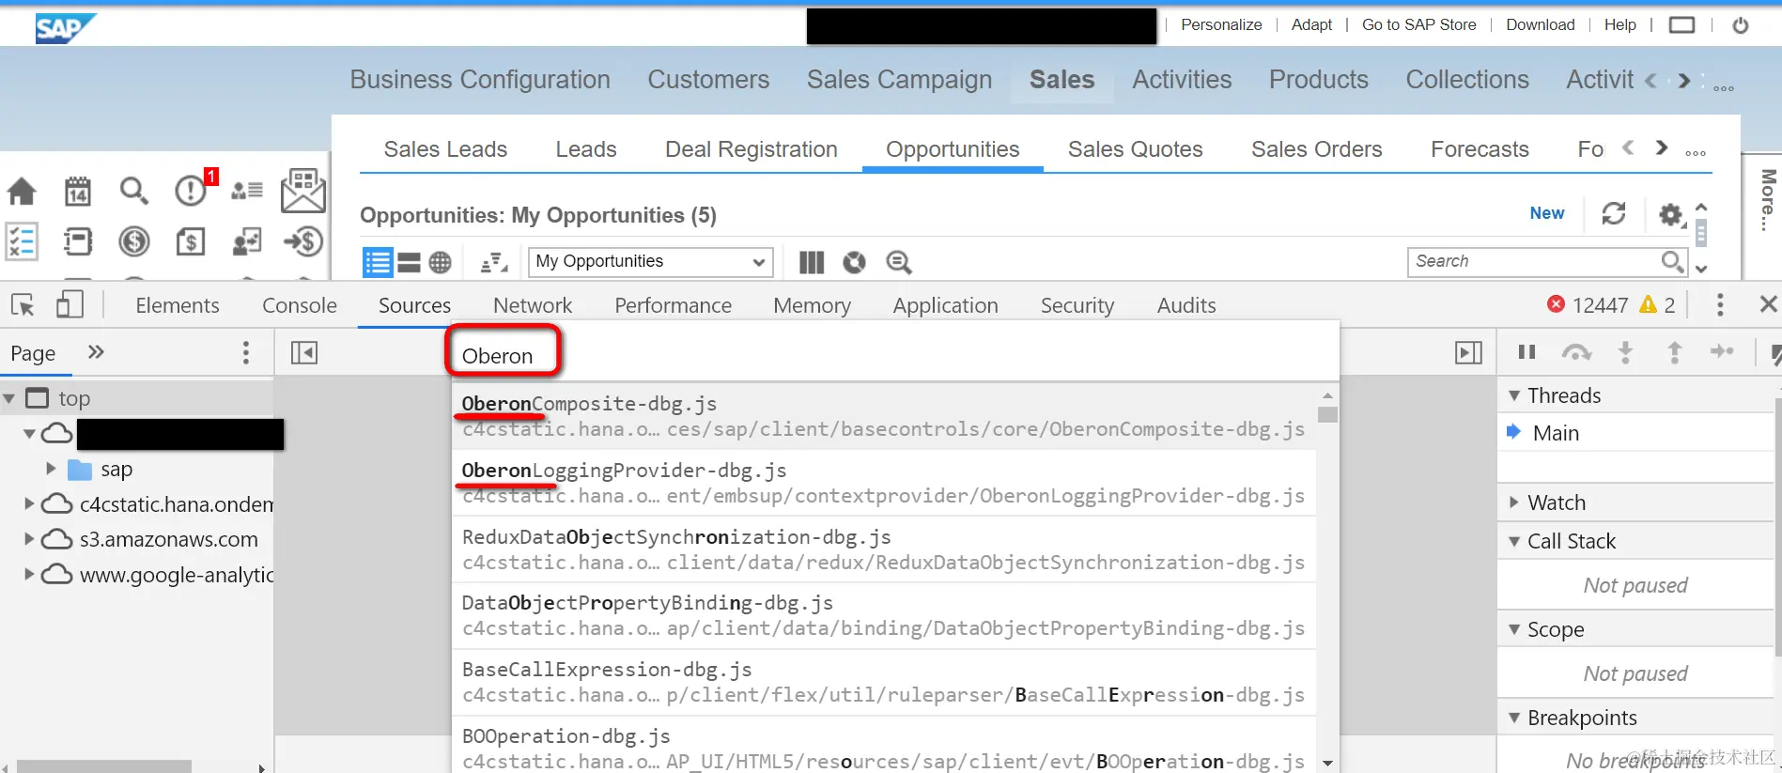Open the Sales Quotes tab
The width and height of the screenshot is (1782, 773).
click(x=1135, y=149)
